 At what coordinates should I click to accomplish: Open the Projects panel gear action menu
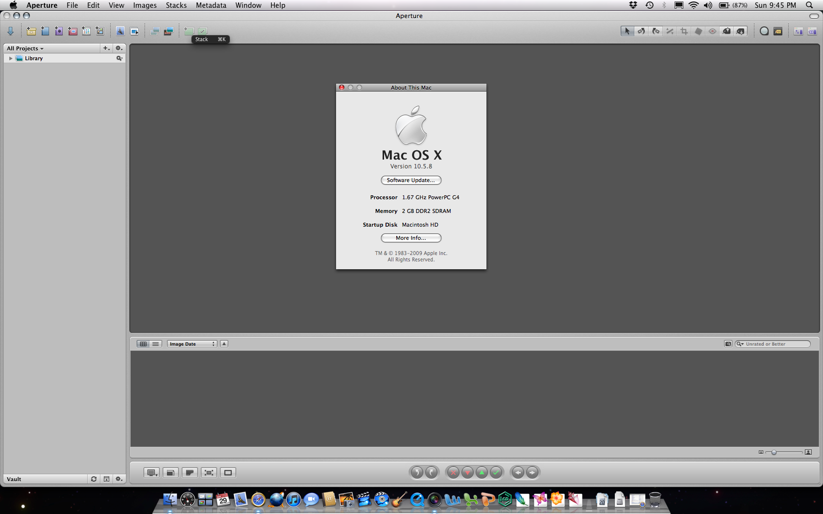click(x=119, y=48)
